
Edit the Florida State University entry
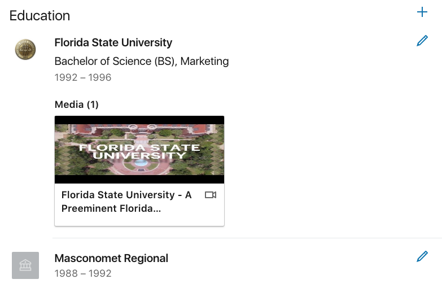422,41
